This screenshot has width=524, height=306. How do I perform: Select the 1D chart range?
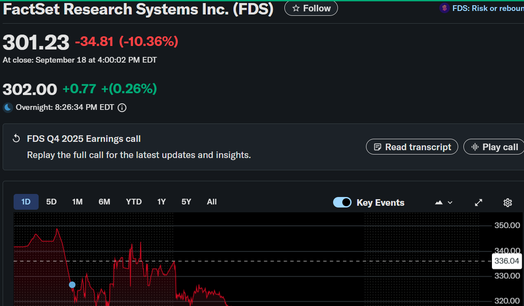point(26,202)
